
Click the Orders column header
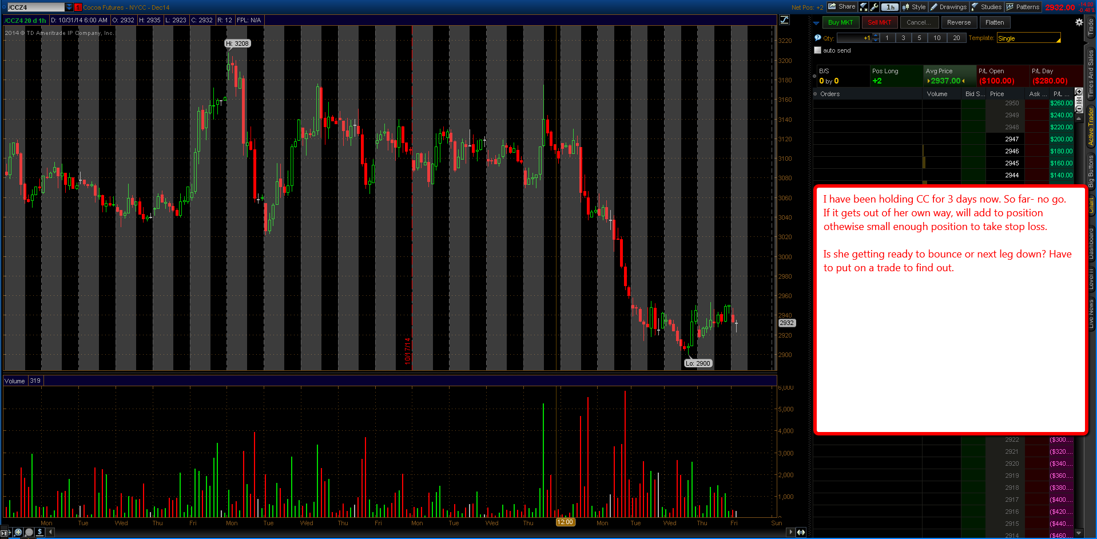(868, 94)
